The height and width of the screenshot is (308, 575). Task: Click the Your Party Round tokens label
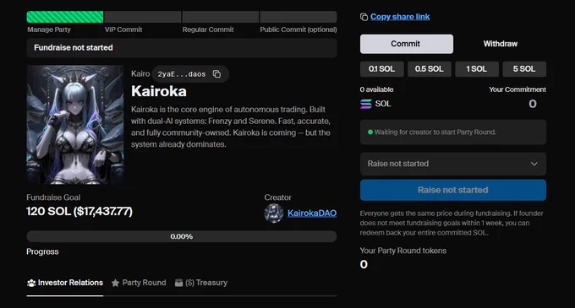[403, 251]
